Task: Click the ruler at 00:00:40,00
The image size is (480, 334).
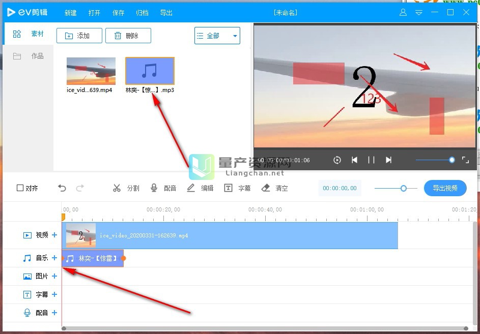Action: point(265,210)
